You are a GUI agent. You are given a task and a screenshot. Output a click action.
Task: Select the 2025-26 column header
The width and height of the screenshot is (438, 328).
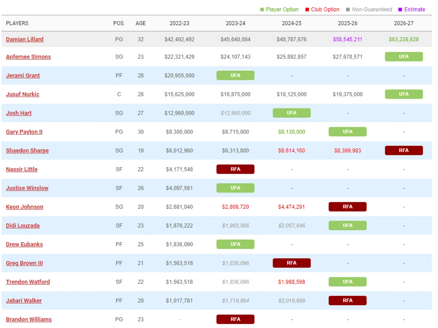tap(348, 23)
